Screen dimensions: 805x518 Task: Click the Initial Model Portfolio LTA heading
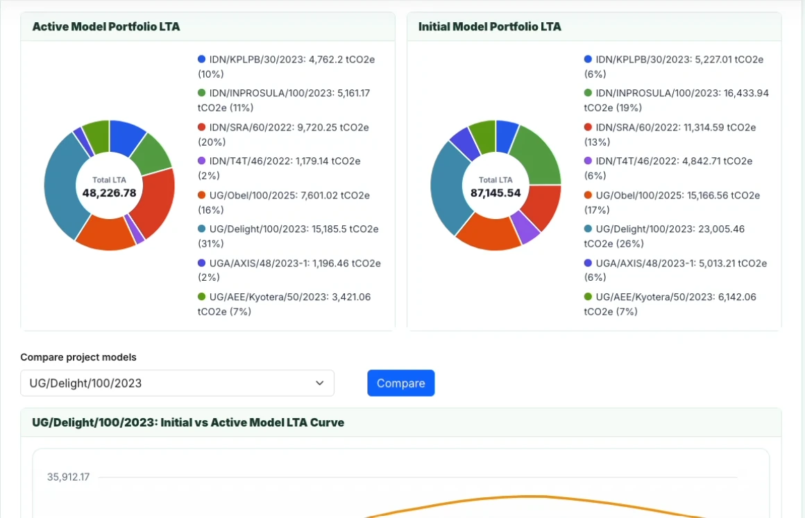point(490,26)
